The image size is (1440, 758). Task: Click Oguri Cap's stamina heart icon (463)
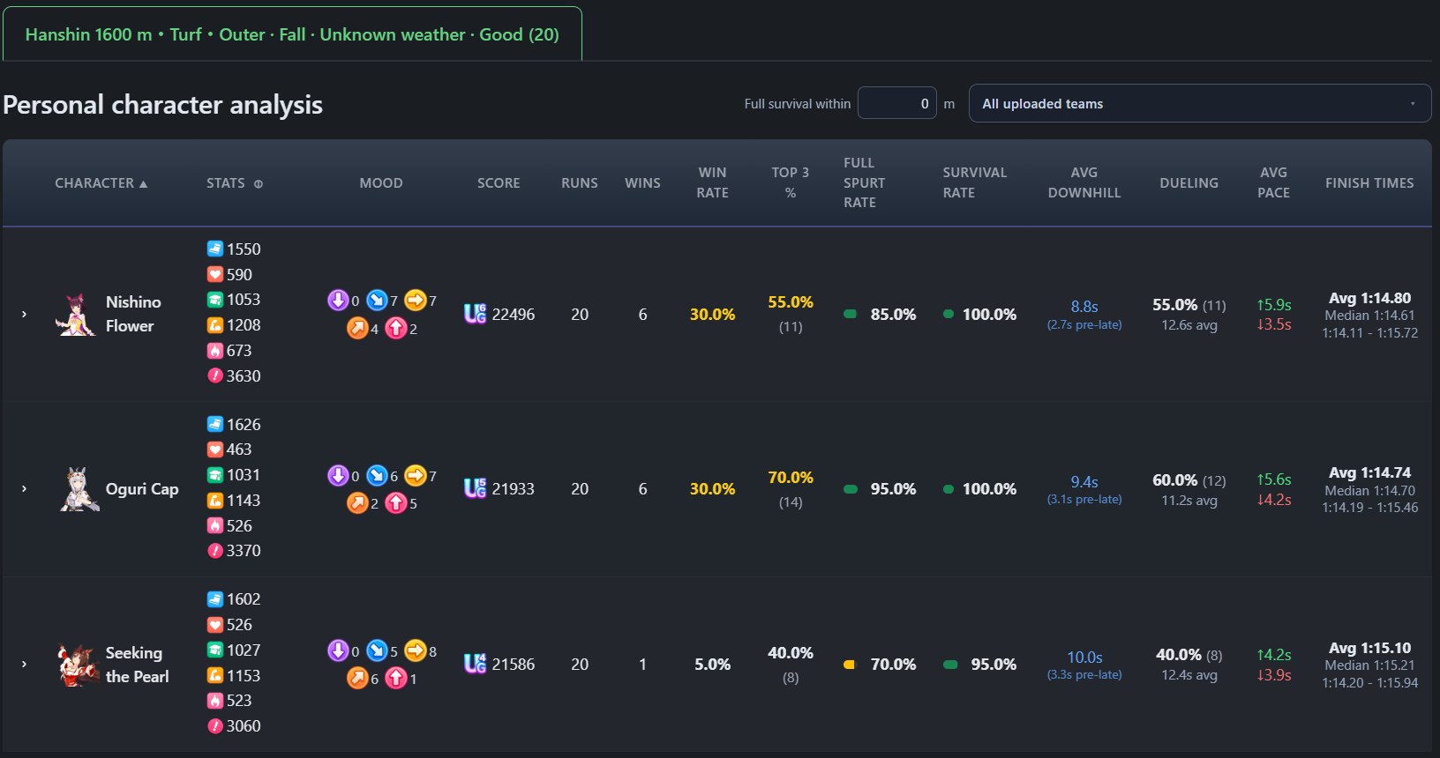215,450
